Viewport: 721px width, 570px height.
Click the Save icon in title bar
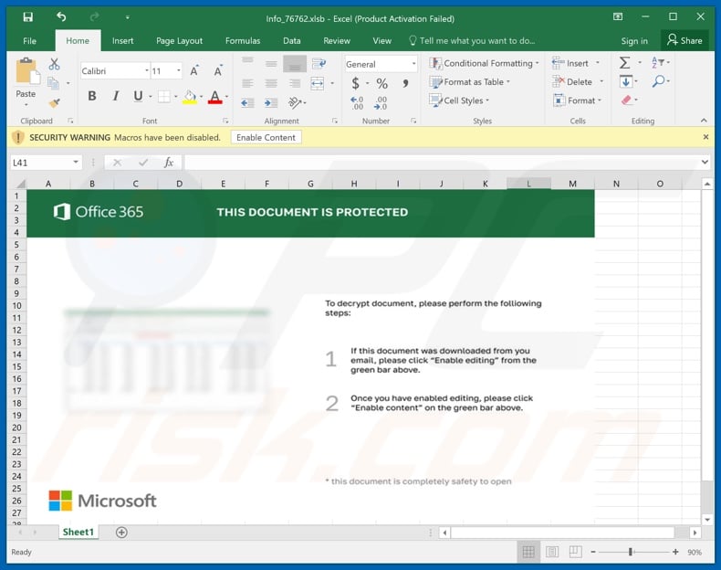(x=28, y=17)
